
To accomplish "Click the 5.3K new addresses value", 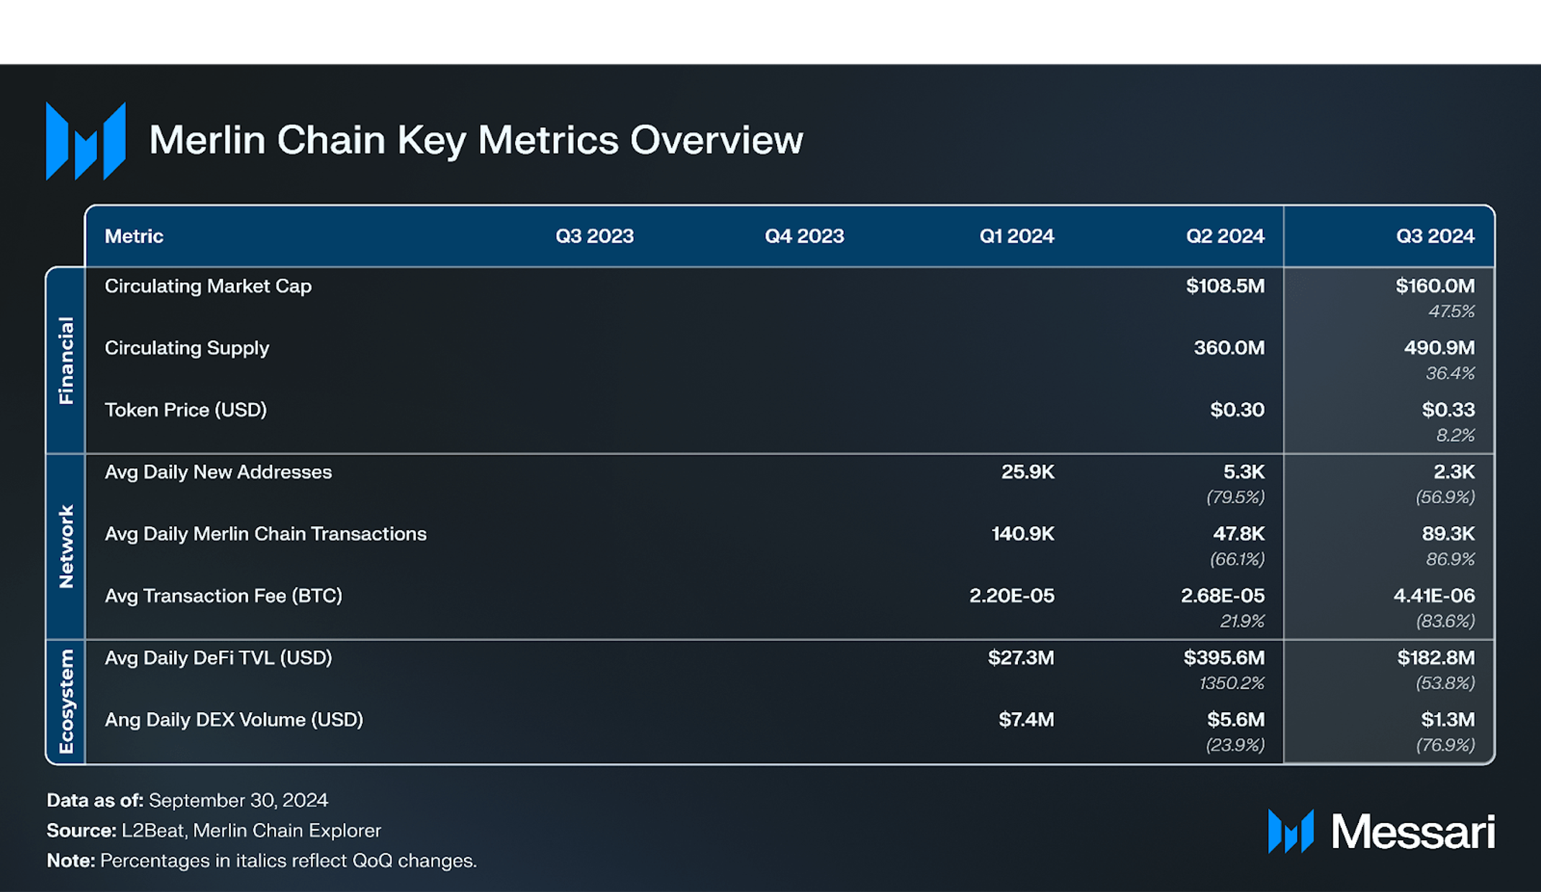I will pos(1244,472).
